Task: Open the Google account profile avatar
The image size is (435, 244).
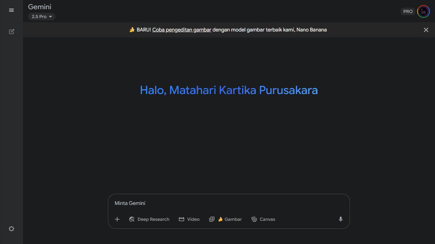Action: pos(423,12)
